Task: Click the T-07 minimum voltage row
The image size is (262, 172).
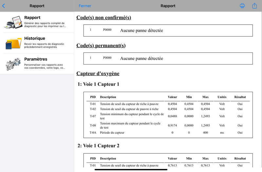Action: [x=168, y=116]
